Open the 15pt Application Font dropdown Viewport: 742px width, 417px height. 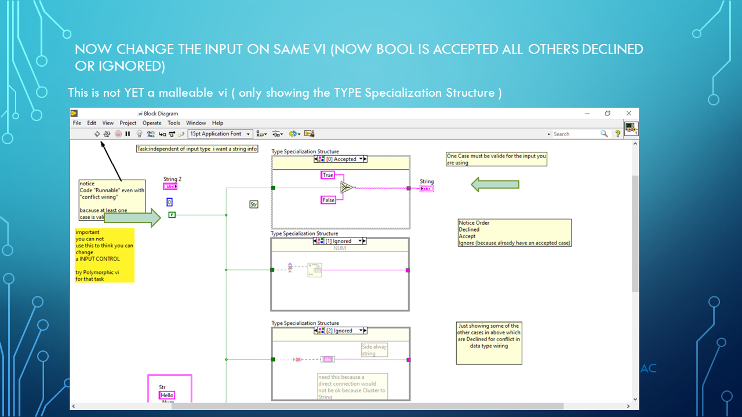(220, 134)
